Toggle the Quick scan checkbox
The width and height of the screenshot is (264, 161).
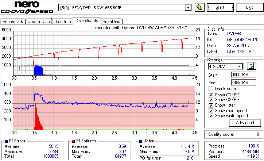pos(211,89)
